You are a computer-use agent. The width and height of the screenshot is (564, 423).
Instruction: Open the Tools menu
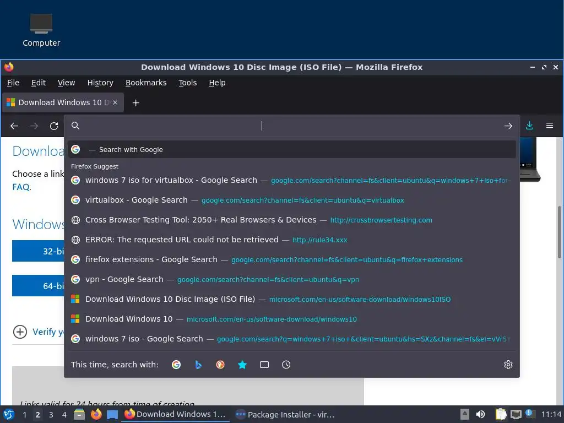[x=188, y=83]
